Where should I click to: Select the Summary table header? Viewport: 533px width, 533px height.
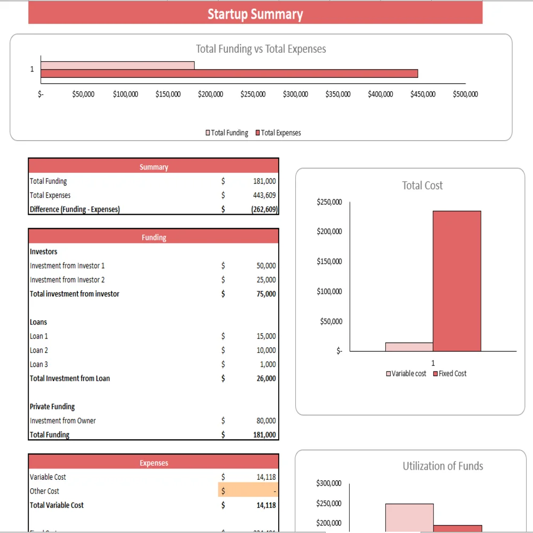pyautogui.click(x=154, y=167)
